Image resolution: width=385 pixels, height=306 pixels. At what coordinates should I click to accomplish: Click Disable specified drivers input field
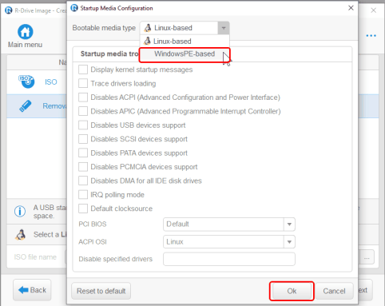(x=229, y=259)
